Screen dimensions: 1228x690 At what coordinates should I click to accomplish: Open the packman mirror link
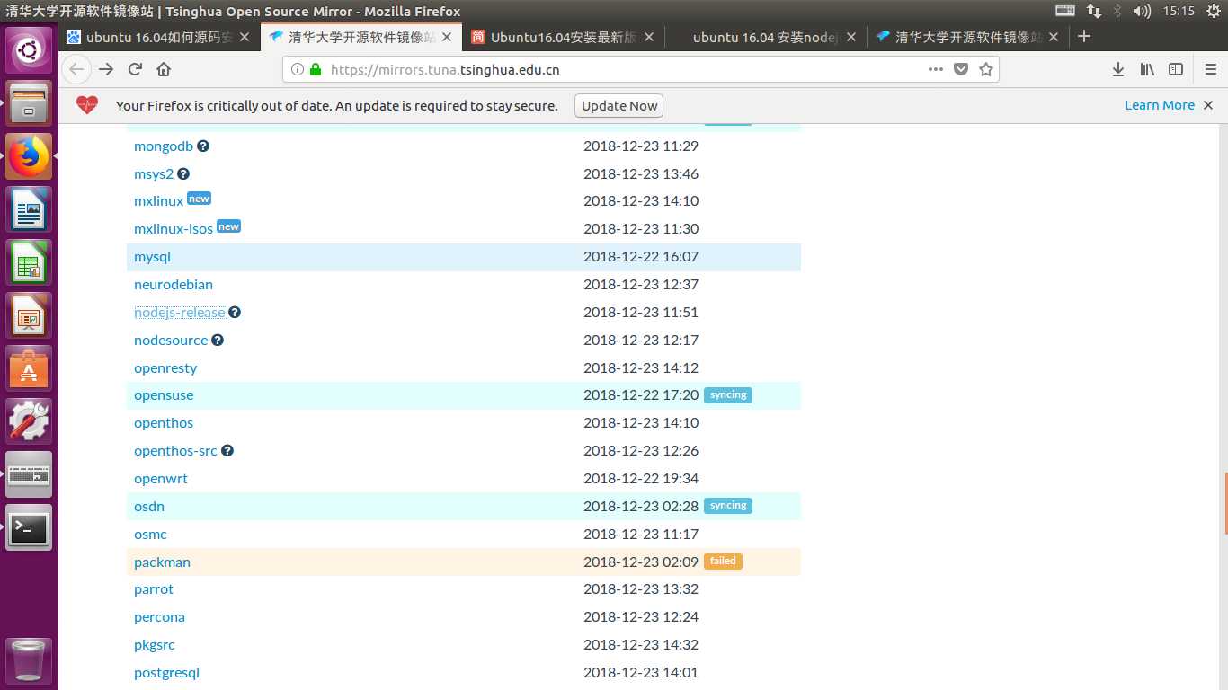pyautogui.click(x=162, y=562)
